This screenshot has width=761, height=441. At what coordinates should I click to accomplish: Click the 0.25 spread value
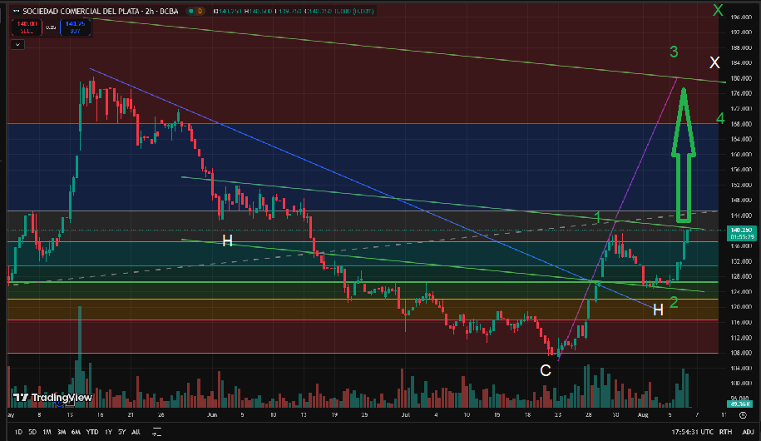click(51, 27)
